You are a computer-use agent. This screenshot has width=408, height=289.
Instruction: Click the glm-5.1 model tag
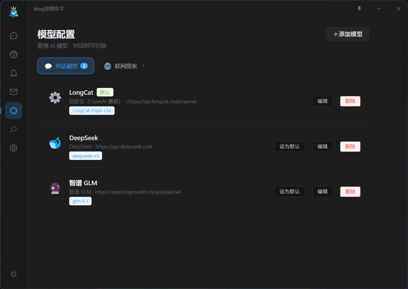click(80, 201)
